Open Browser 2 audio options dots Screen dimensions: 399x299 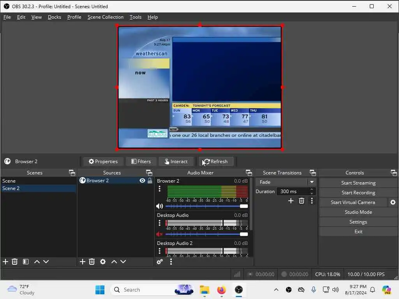coord(159,189)
